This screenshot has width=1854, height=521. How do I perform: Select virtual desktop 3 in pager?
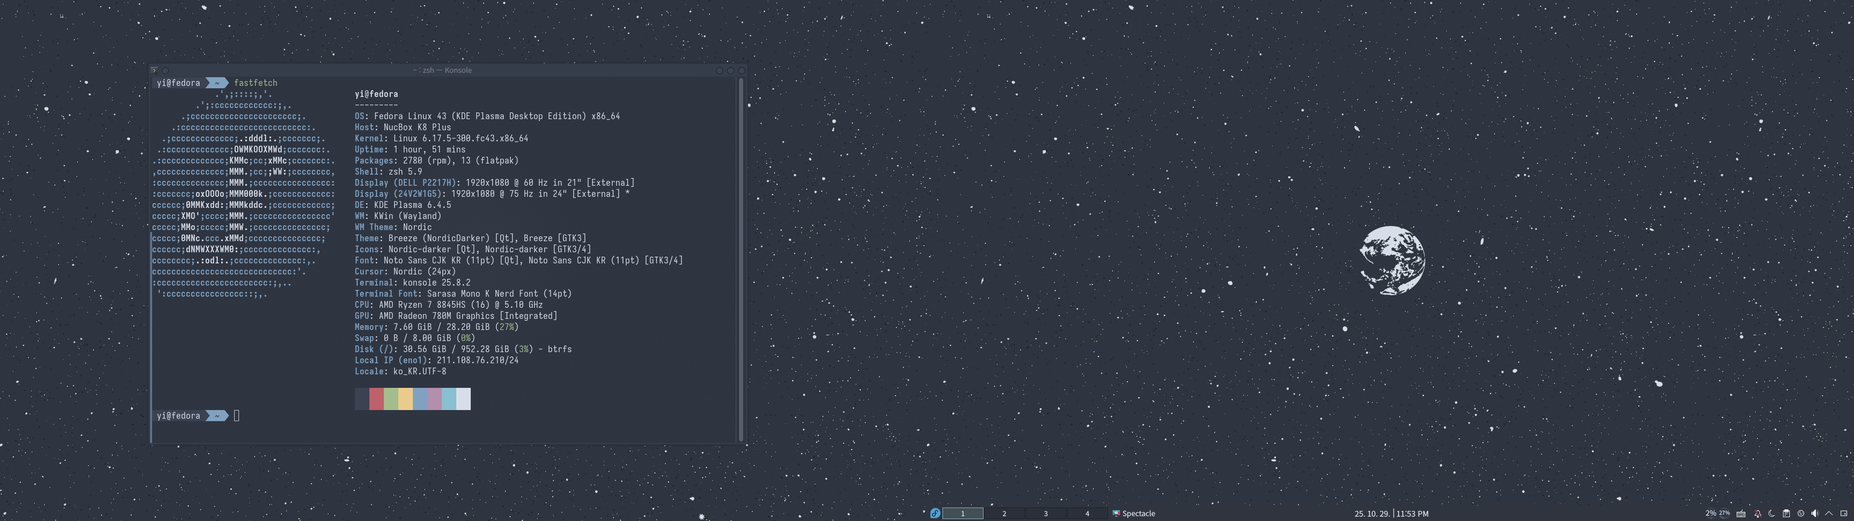(1046, 513)
